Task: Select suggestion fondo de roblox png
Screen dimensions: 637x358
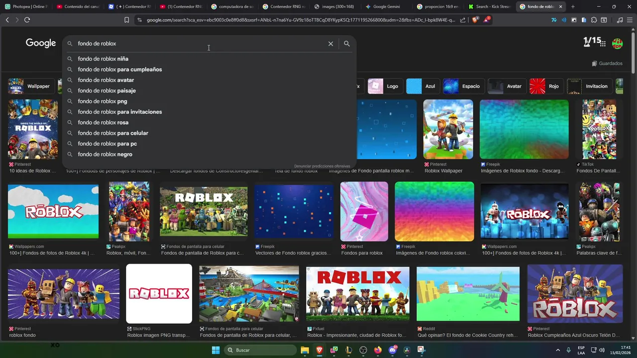Action: 209,101
